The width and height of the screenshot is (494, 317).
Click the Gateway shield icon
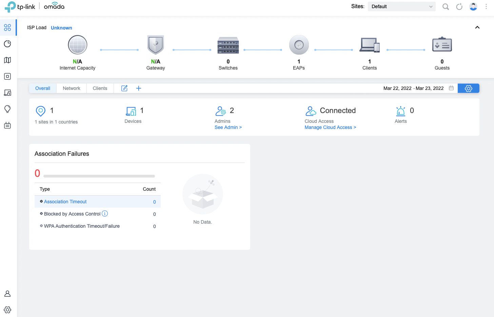click(x=156, y=45)
